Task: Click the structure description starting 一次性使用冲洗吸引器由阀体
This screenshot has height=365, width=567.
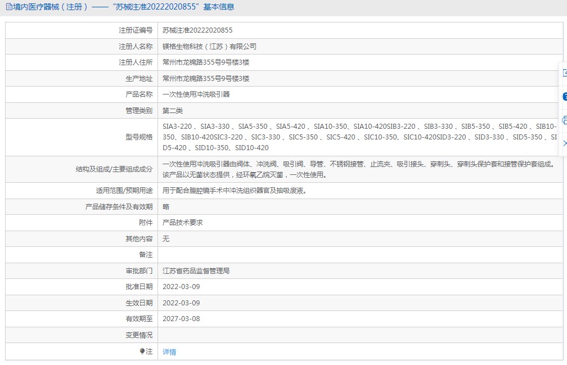Action: click(358, 169)
